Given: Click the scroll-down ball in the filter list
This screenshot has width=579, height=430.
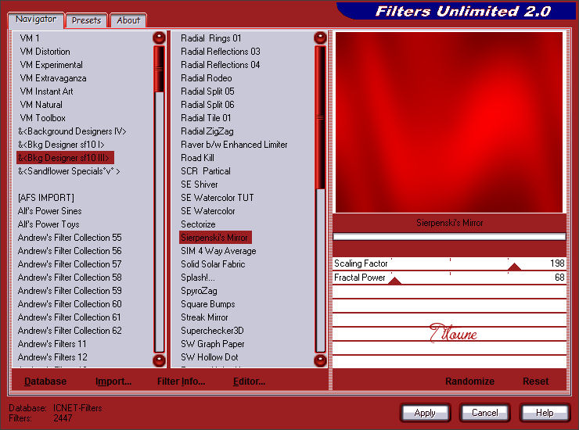Looking at the screenshot, I should [320, 360].
